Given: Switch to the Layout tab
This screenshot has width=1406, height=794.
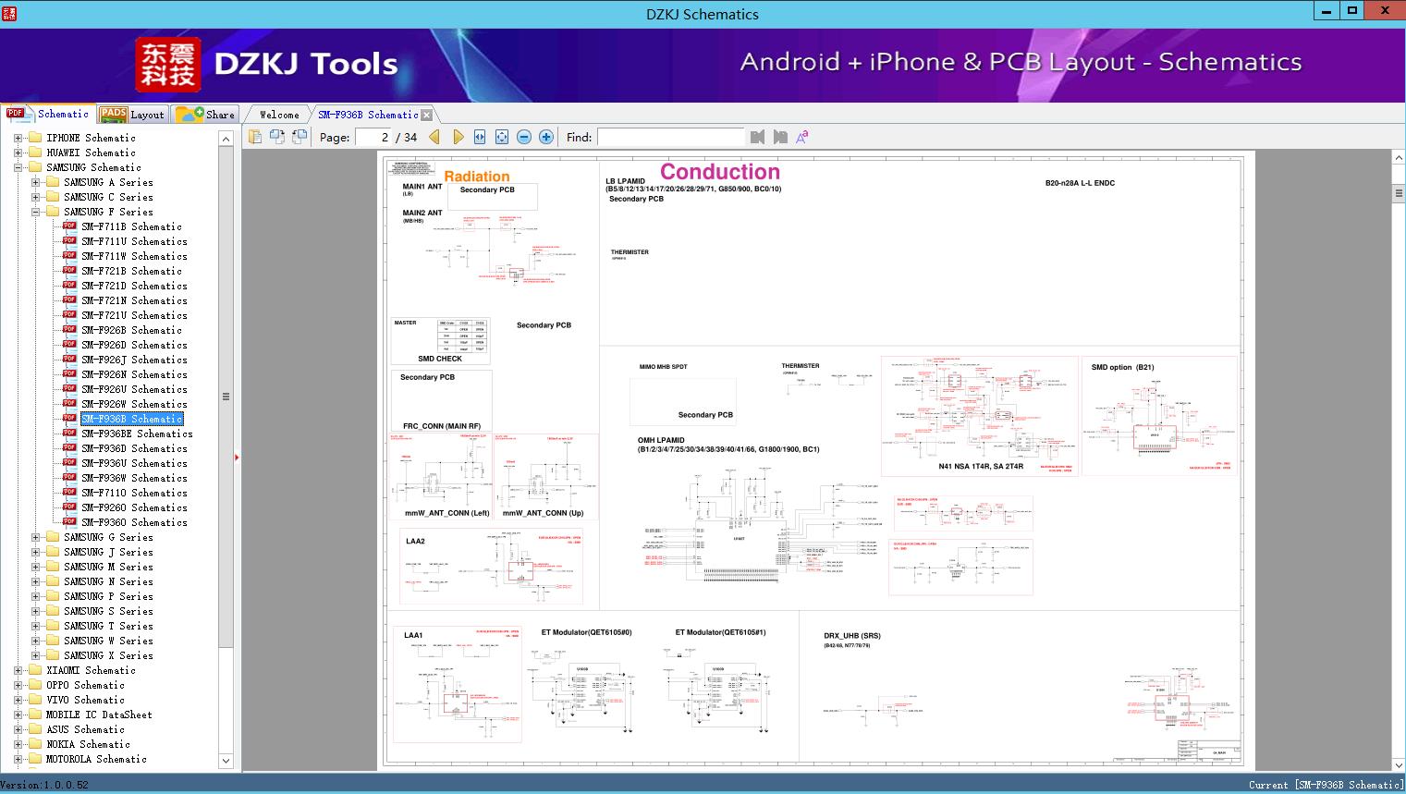Looking at the screenshot, I should [132, 114].
